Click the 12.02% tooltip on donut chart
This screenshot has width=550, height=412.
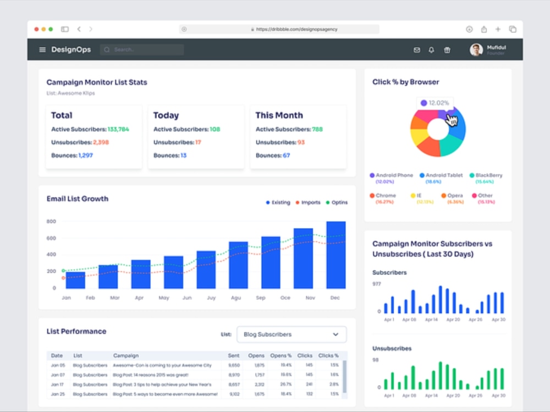tap(435, 103)
